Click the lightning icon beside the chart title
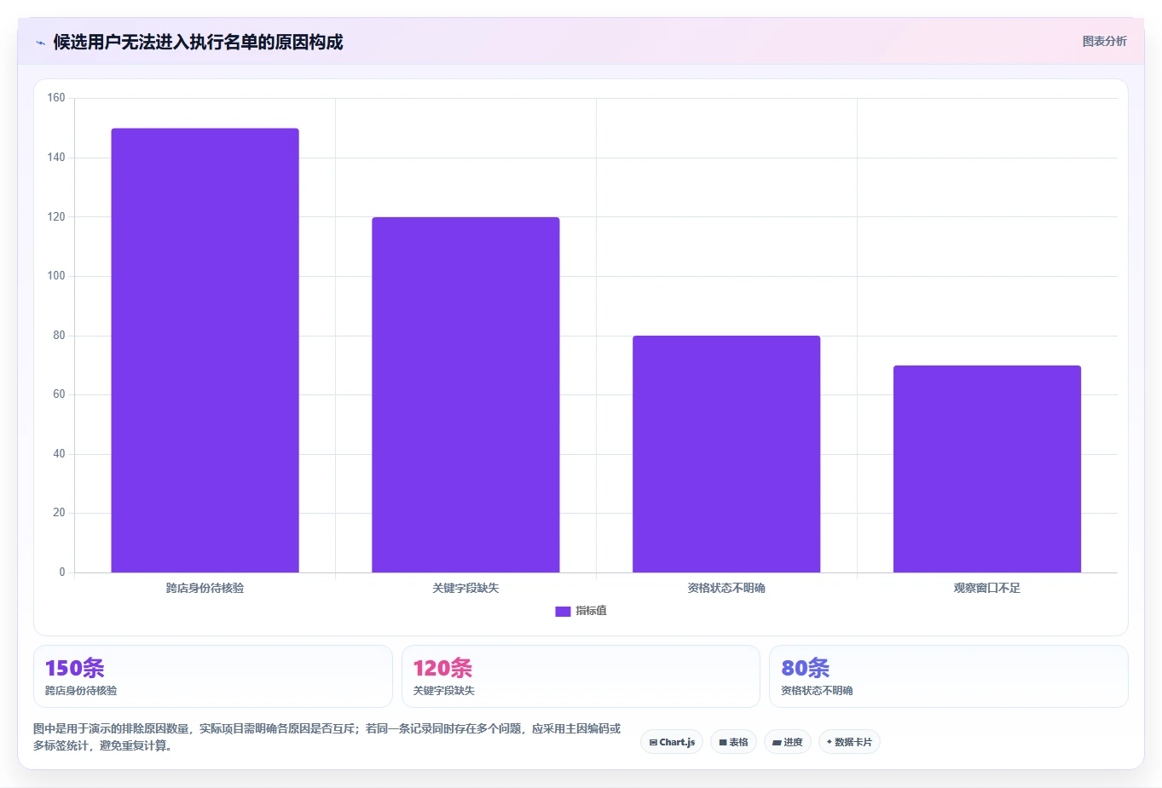The width and height of the screenshot is (1162, 788). tap(40, 43)
